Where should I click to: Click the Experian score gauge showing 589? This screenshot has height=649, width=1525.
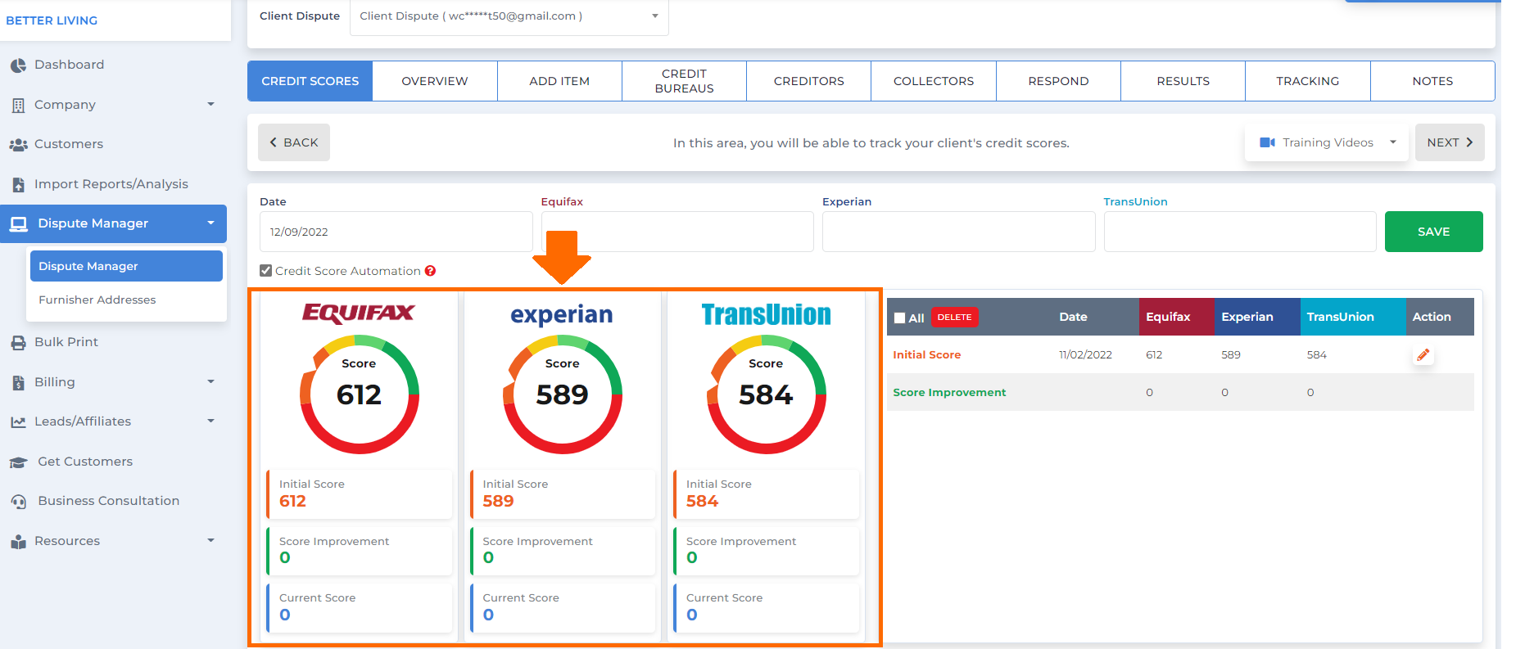pos(563,394)
